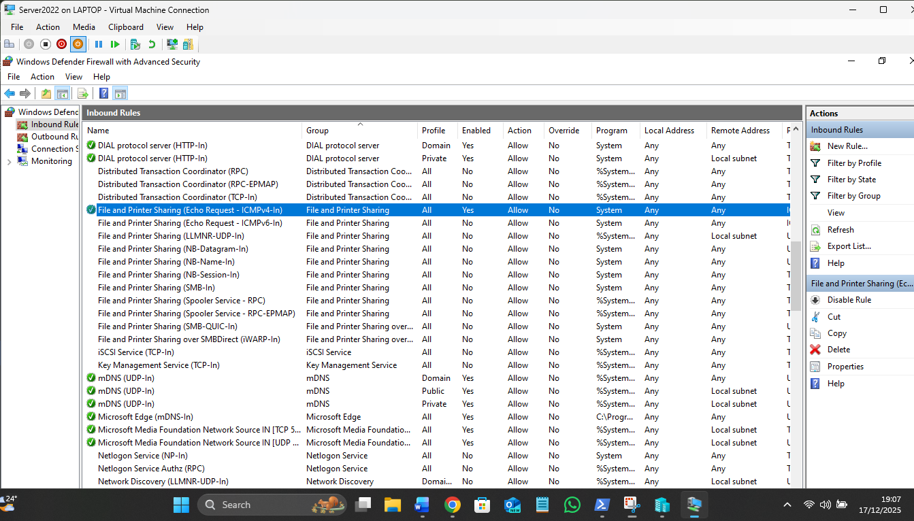Click the Hyper-V Checkpoint toolbar icon
The width and height of the screenshot is (914, 521).
point(135,44)
